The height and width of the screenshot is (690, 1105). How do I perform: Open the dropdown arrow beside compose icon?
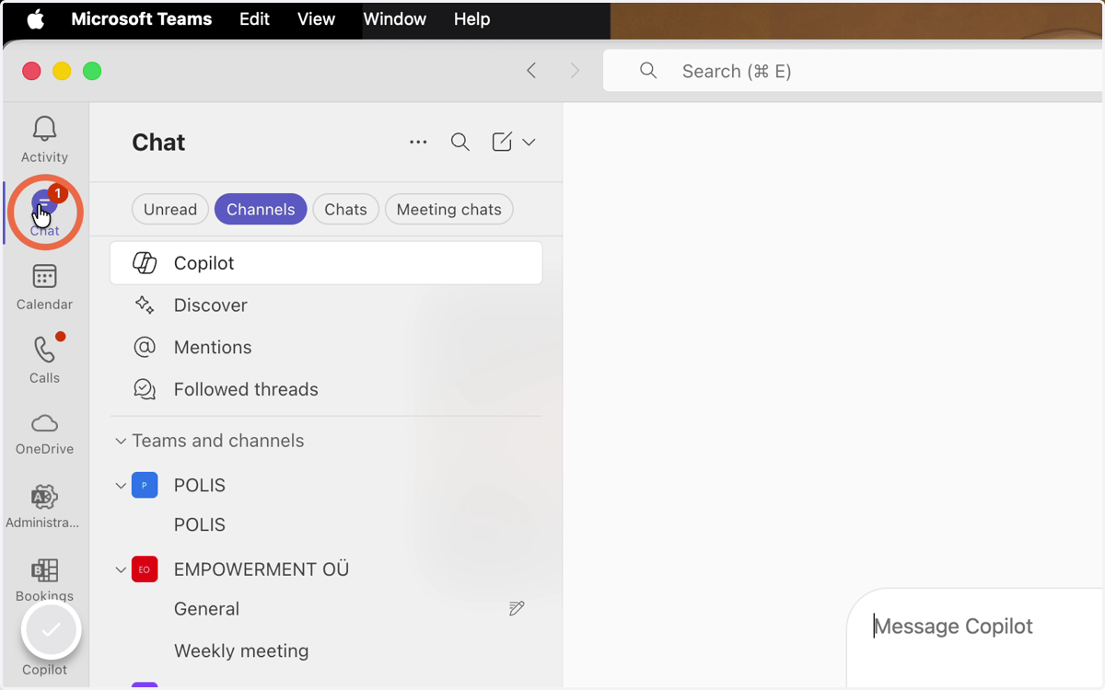tap(529, 143)
